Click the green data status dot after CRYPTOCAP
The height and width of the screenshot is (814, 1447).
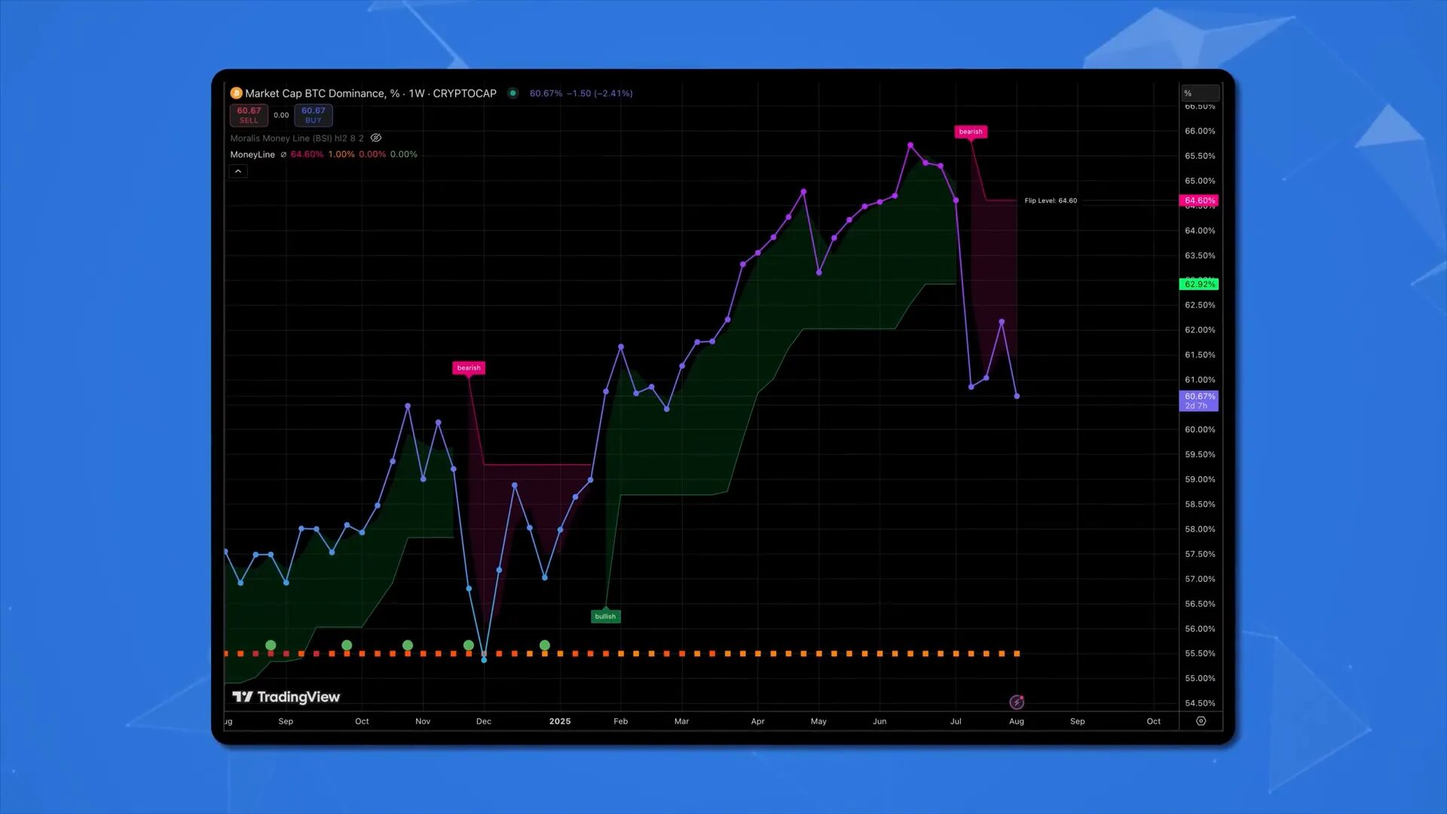point(512,93)
